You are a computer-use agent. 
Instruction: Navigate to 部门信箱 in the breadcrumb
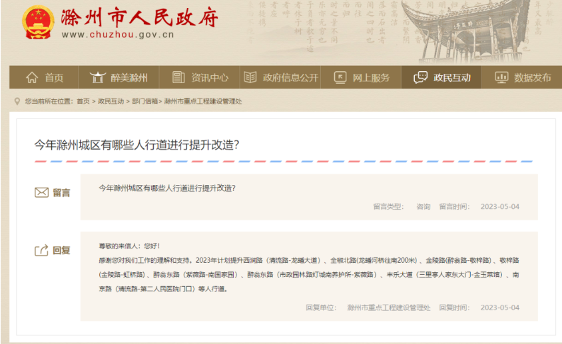point(144,101)
